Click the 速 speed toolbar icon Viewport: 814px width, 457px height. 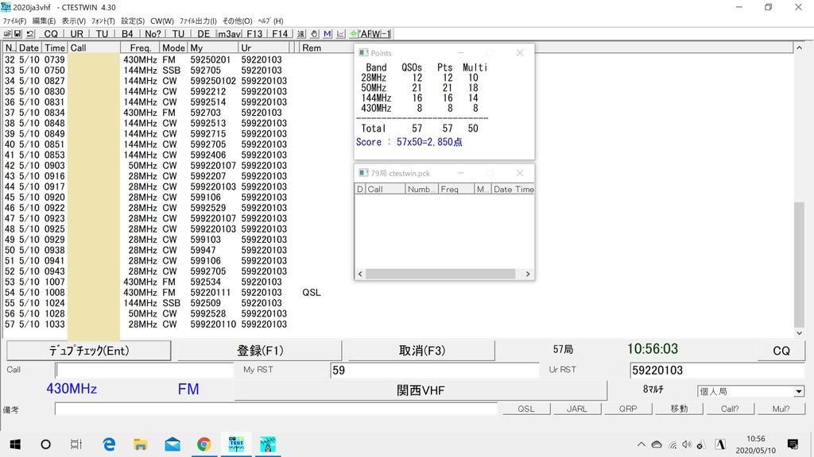click(301, 33)
